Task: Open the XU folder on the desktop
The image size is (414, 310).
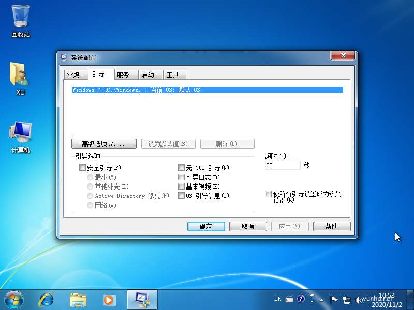Action: coord(20,78)
